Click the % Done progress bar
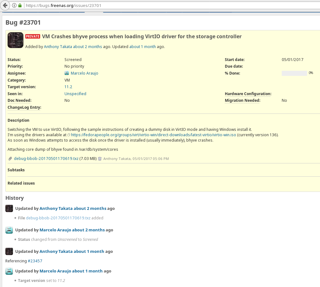 click(294, 73)
